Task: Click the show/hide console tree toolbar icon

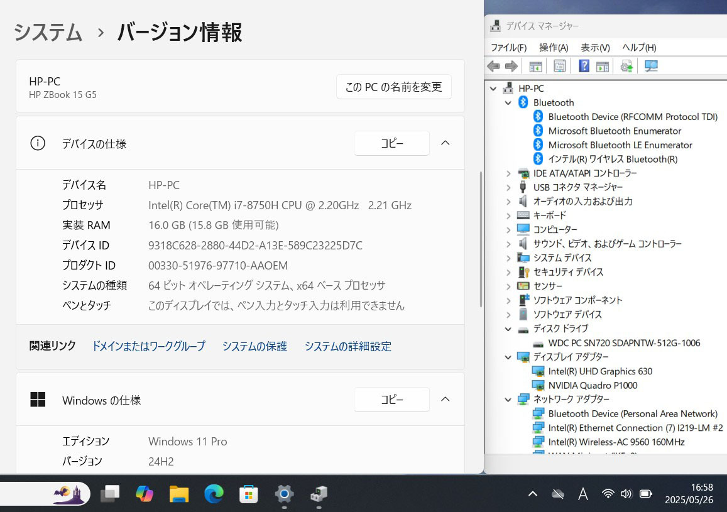Action: 535,66
